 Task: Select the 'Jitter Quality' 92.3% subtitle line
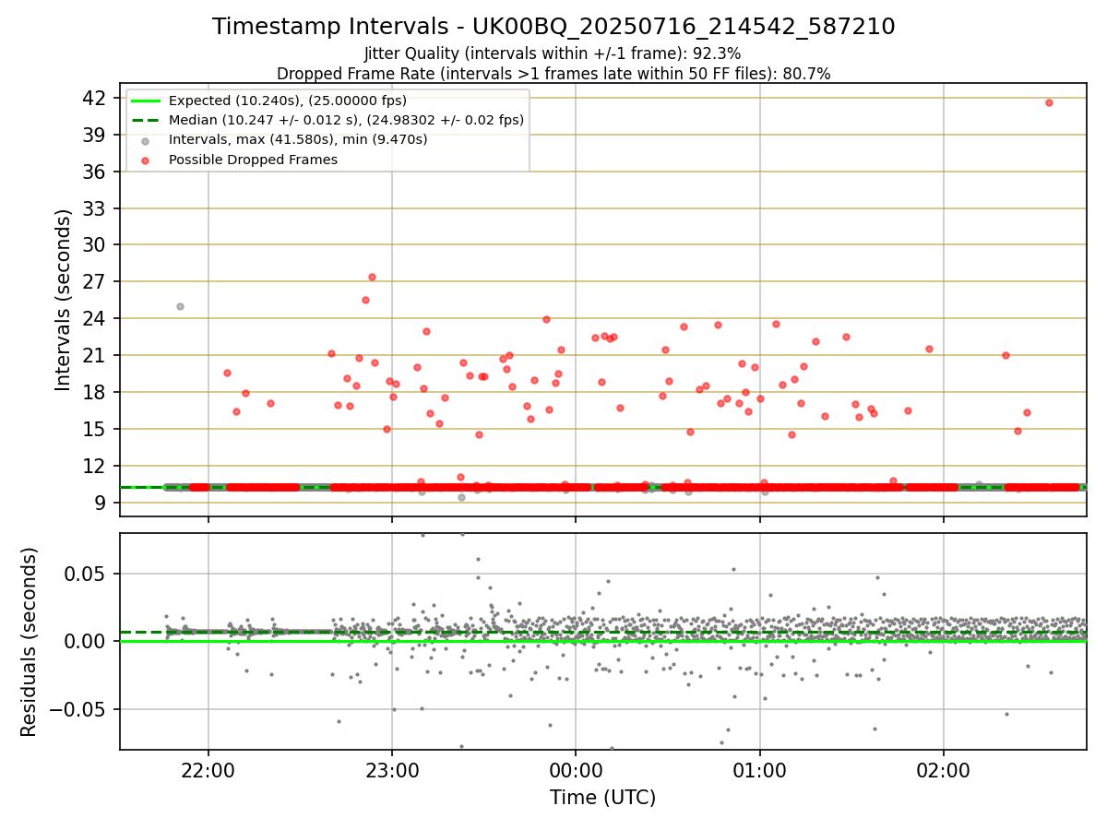[x=553, y=54]
